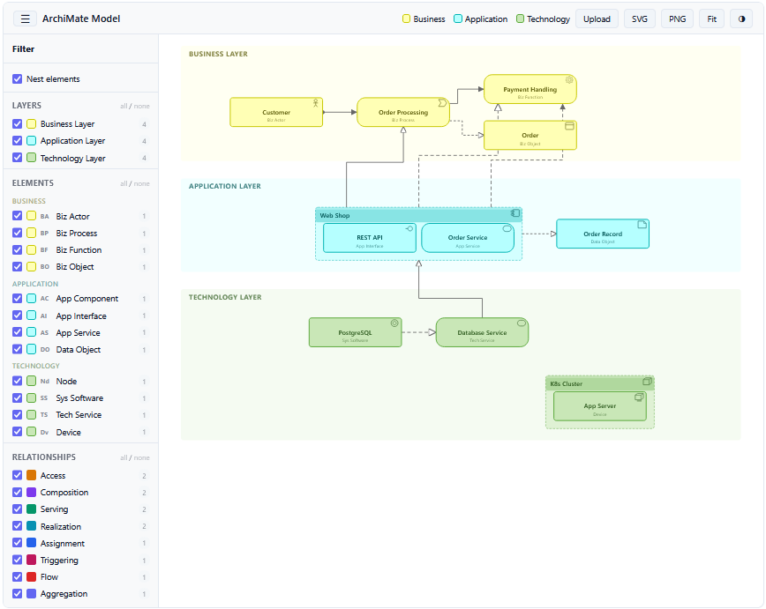
Task: Export diagram as PNG
Action: click(677, 19)
